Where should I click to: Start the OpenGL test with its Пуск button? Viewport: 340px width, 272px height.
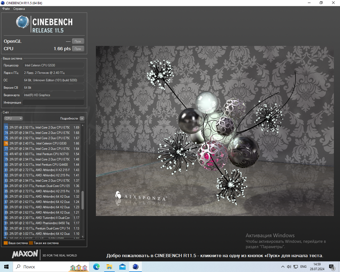click(78, 41)
